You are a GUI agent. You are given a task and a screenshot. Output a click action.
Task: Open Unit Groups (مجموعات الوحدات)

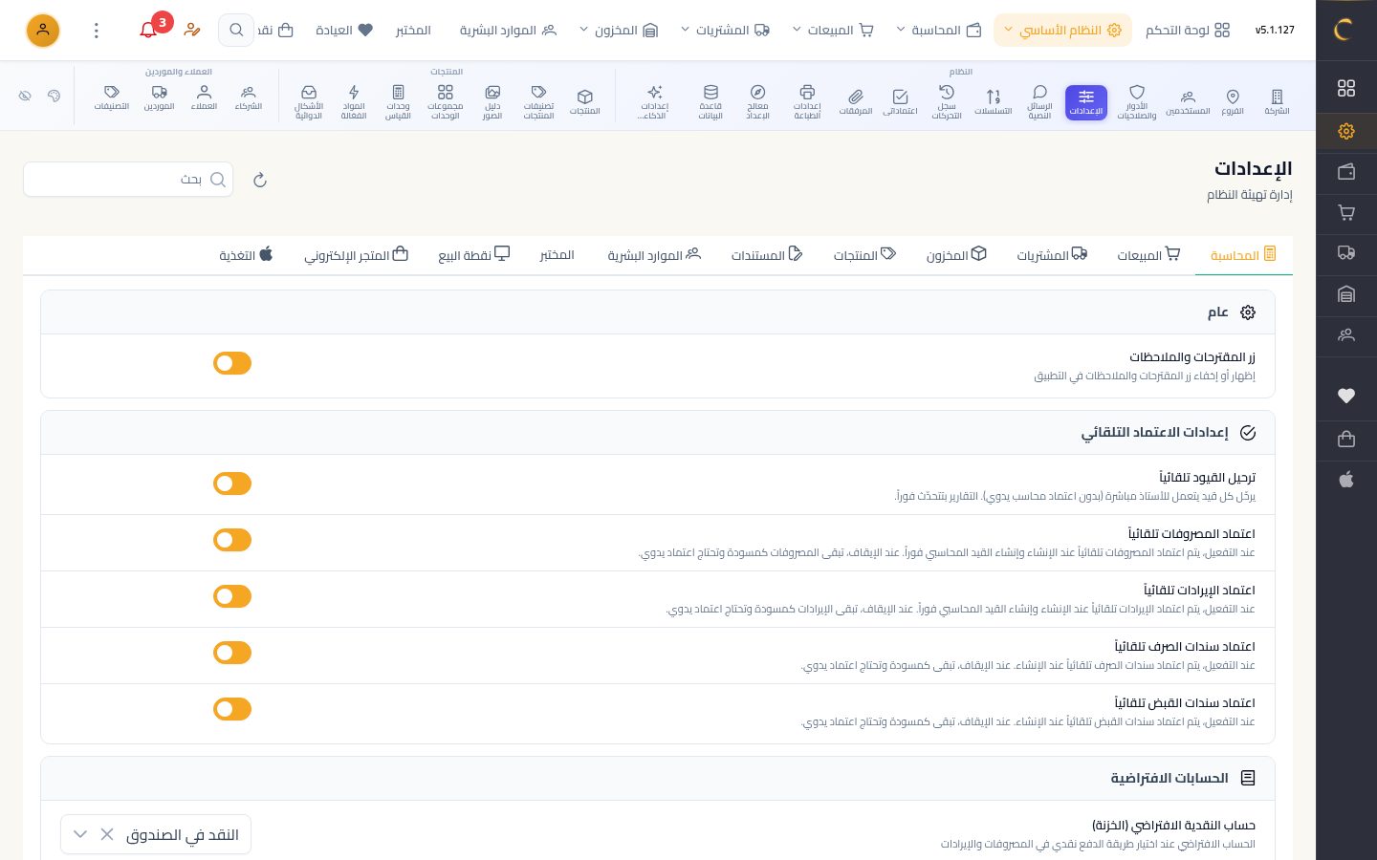click(x=446, y=102)
